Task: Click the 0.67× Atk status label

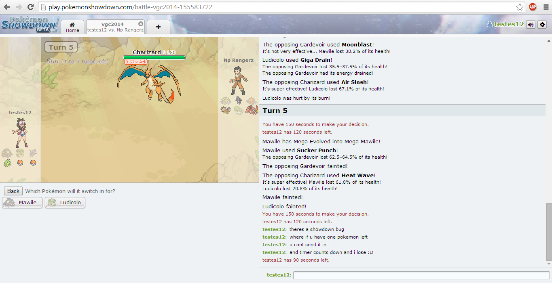Action: coord(136,62)
